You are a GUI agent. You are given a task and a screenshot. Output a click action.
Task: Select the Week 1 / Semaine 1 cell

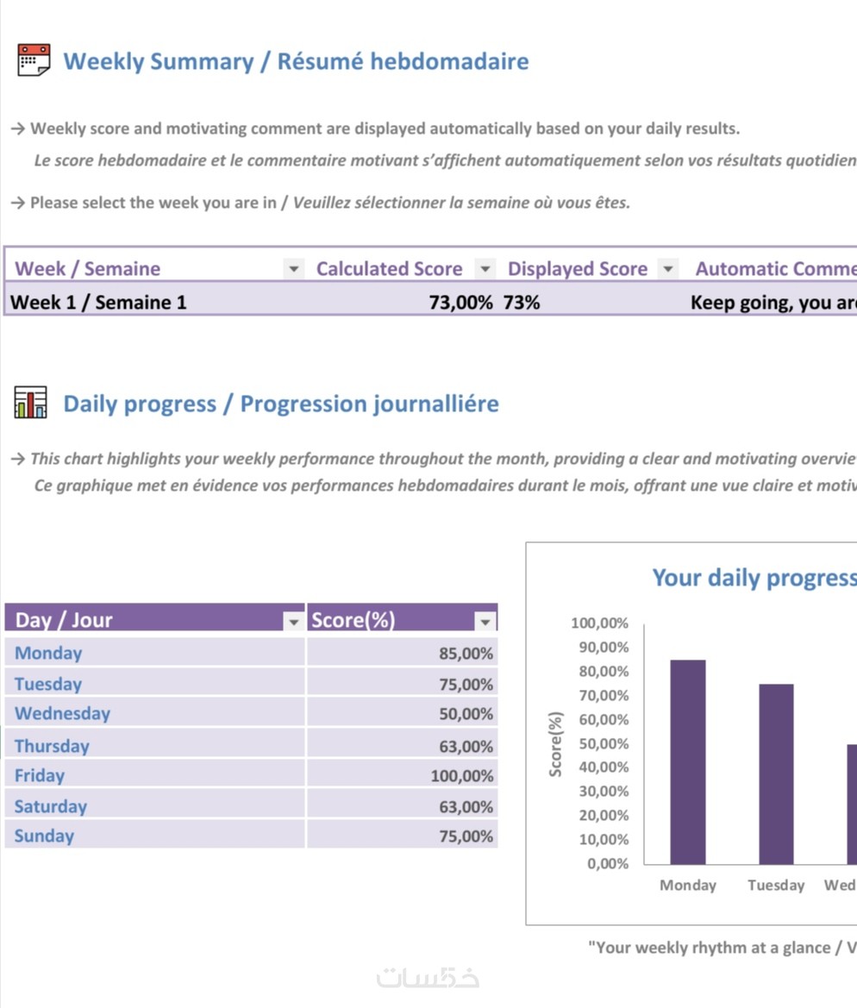(98, 302)
